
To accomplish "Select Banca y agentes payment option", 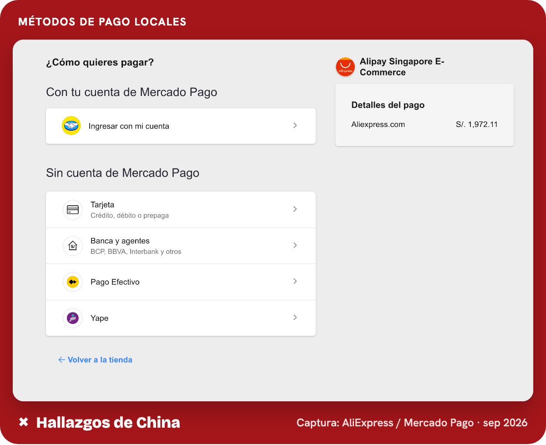I will pyautogui.click(x=181, y=246).
